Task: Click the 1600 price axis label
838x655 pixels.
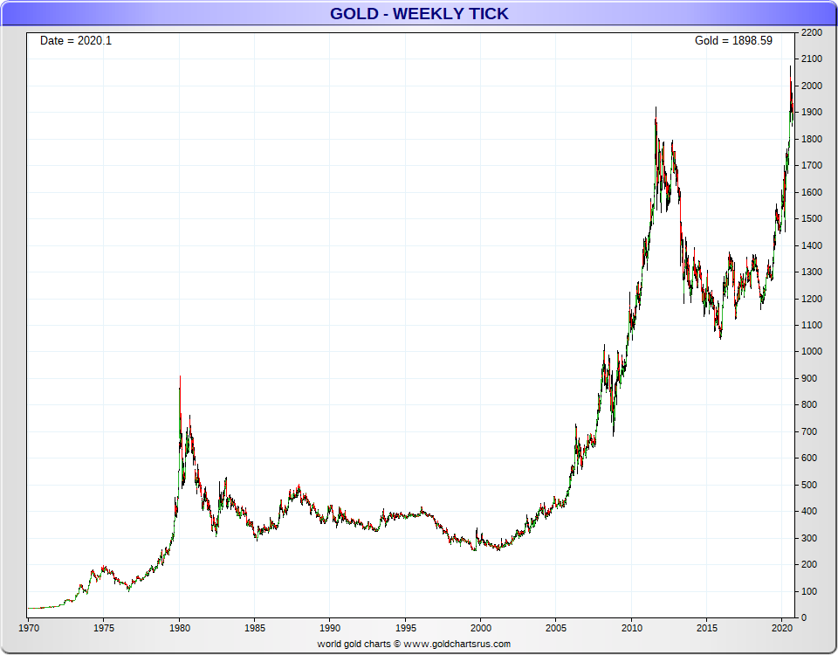Action: pyautogui.click(x=812, y=192)
